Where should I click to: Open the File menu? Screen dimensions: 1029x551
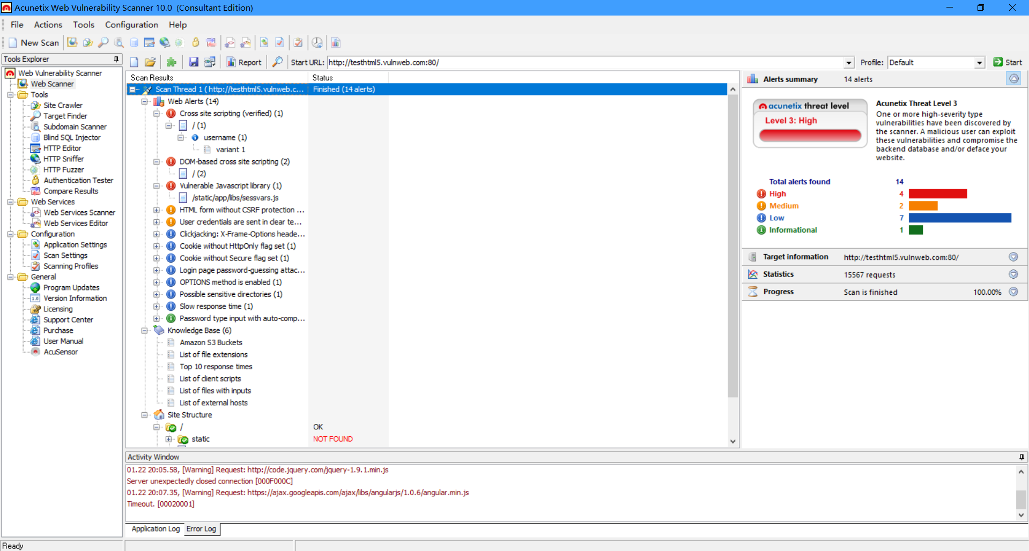(x=17, y=25)
